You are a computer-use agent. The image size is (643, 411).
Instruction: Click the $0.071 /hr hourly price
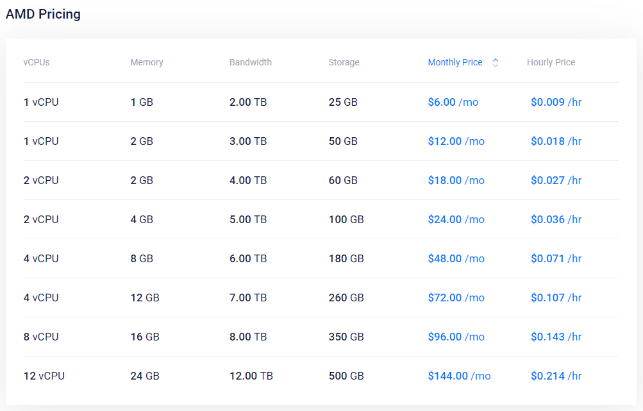pos(556,258)
